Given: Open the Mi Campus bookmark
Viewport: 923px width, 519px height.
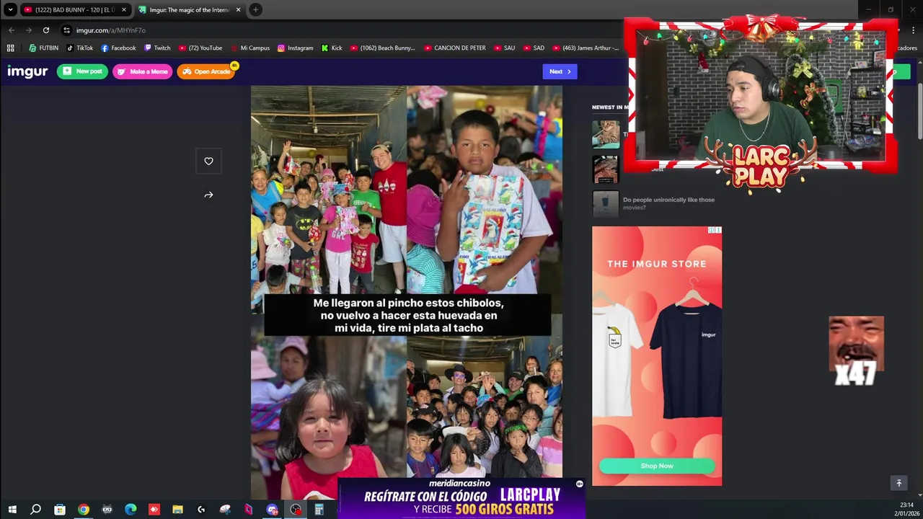Looking at the screenshot, I should (249, 48).
